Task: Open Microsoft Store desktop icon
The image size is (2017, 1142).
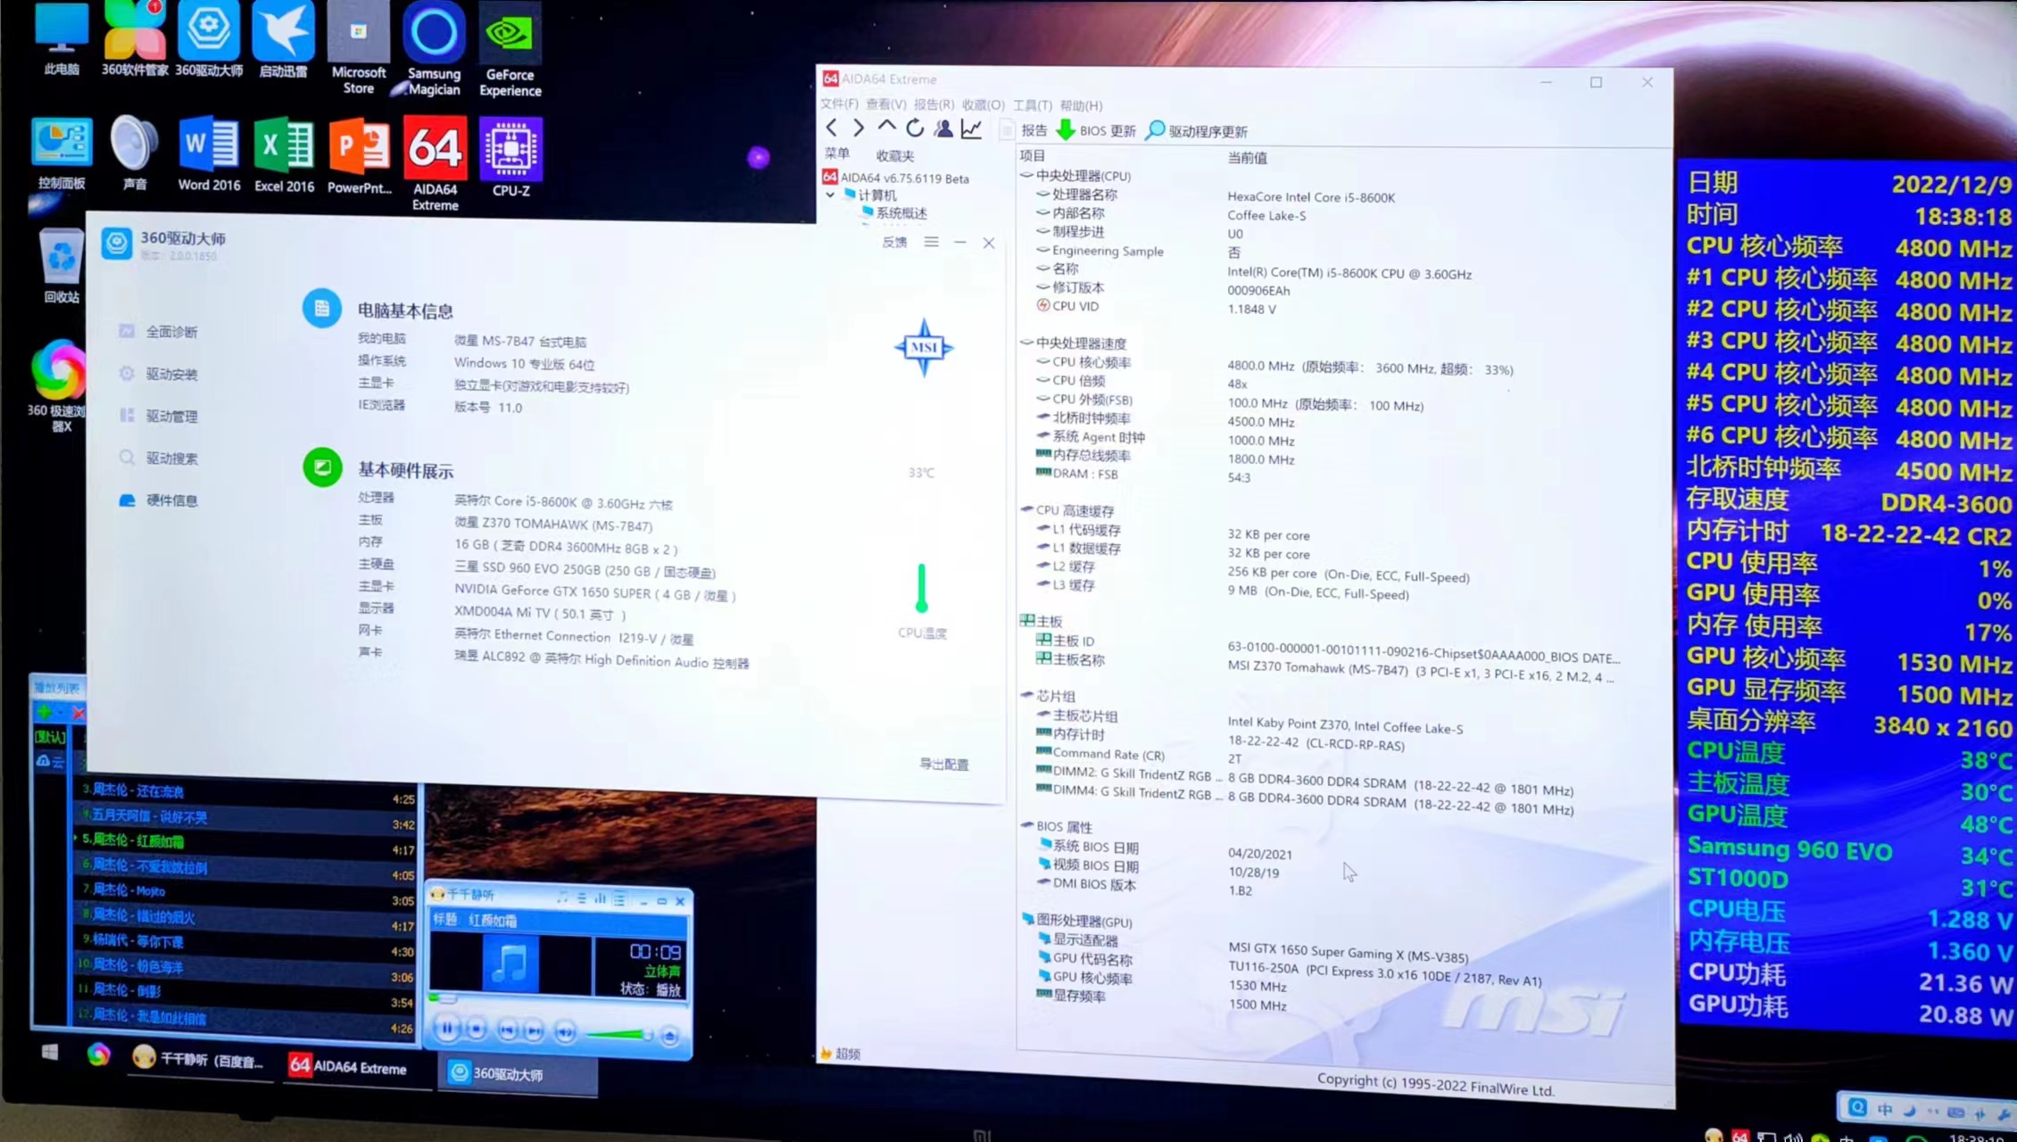Action: click(x=359, y=46)
